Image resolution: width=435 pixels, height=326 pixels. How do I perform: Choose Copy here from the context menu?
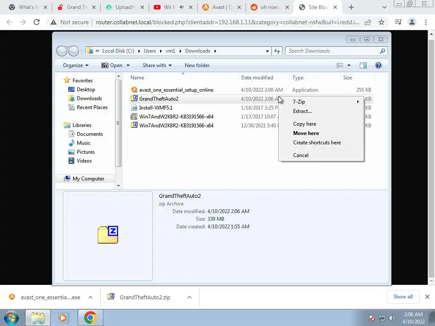(321, 124)
